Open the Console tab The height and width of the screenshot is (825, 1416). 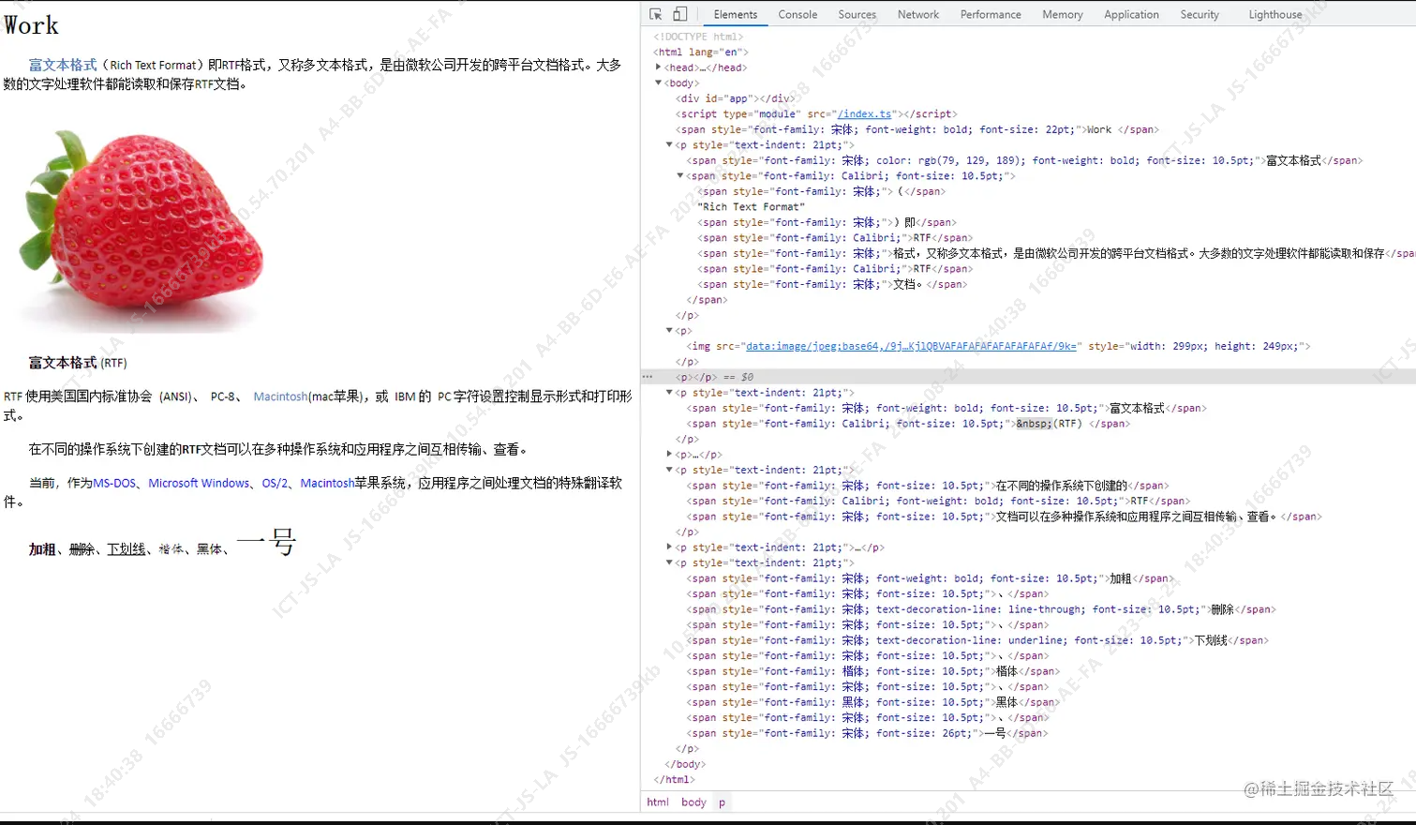[x=797, y=14]
